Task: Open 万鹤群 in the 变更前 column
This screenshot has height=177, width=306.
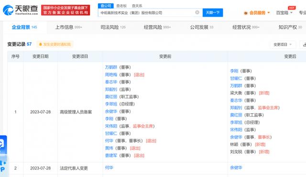Action: tap(111, 67)
